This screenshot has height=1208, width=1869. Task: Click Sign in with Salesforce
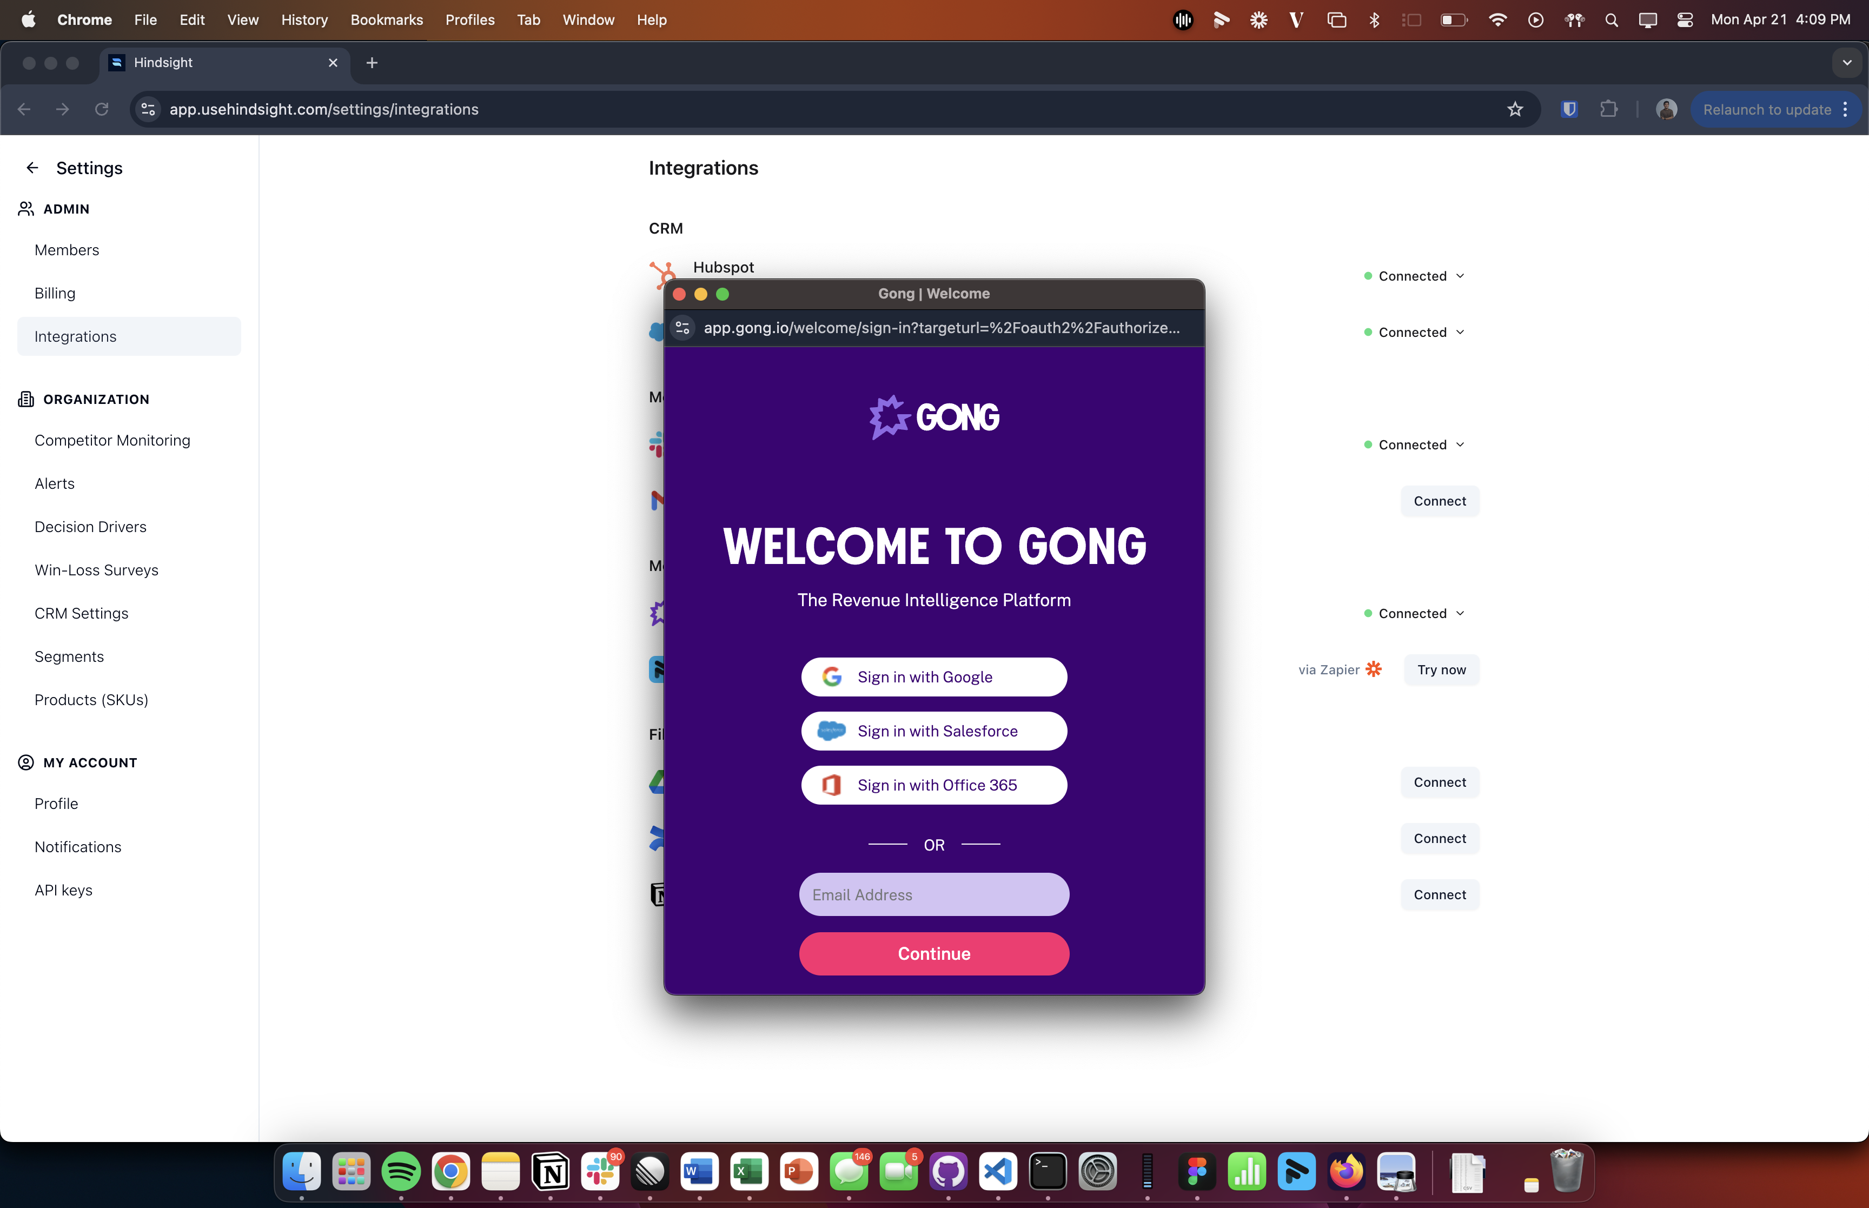934,731
